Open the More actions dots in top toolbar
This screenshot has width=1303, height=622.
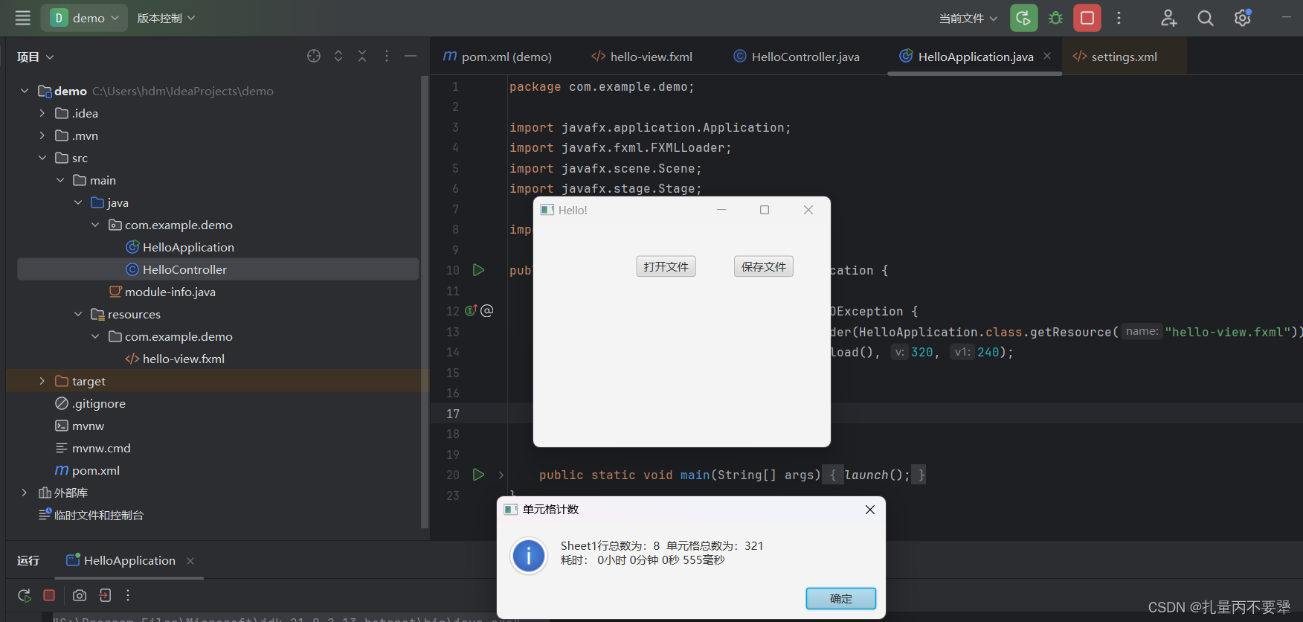(x=1119, y=18)
